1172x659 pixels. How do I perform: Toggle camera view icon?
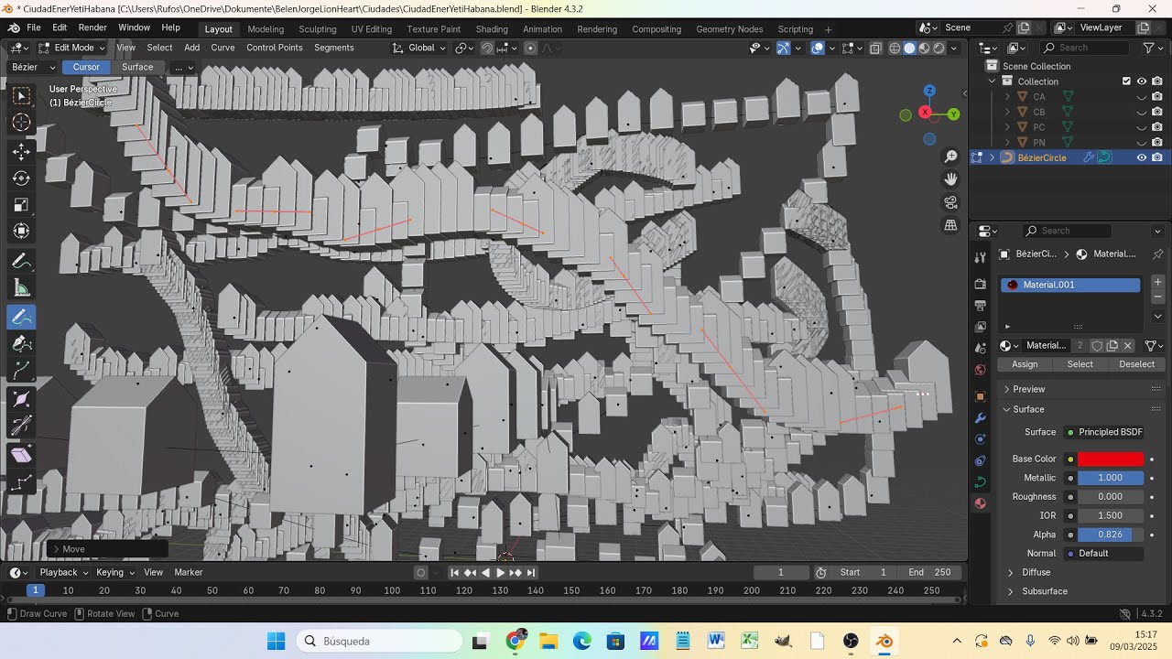pos(951,202)
